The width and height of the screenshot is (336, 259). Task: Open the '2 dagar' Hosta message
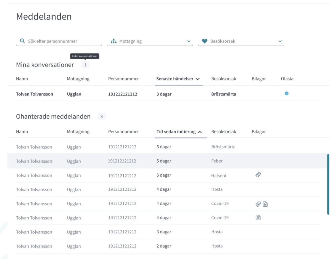168,246
